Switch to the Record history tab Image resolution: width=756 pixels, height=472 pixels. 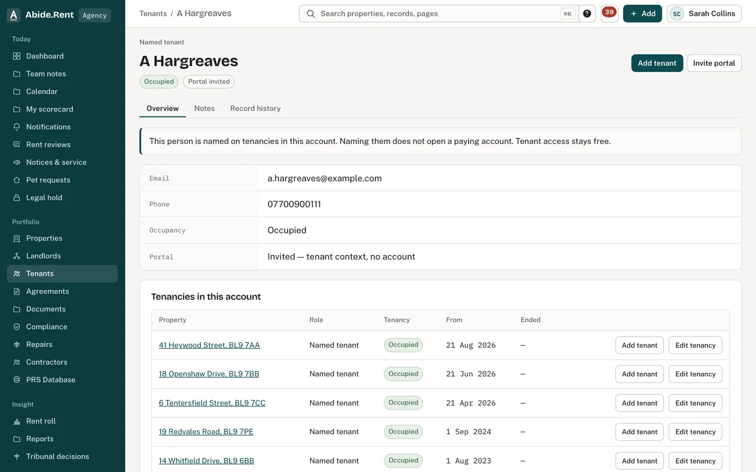tap(255, 109)
